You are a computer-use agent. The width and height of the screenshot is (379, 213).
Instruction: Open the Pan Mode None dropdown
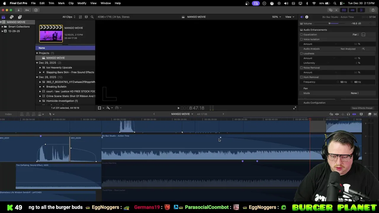click(x=355, y=93)
